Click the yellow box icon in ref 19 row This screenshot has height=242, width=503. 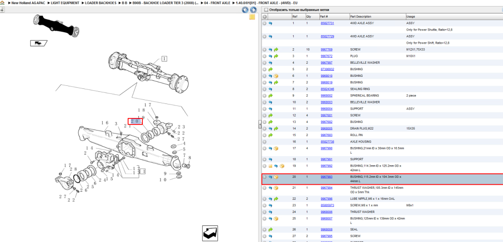[x=282, y=166]
